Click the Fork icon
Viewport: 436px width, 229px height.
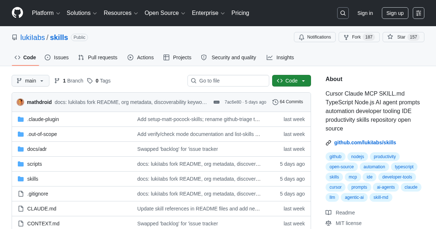coord(346,37)
